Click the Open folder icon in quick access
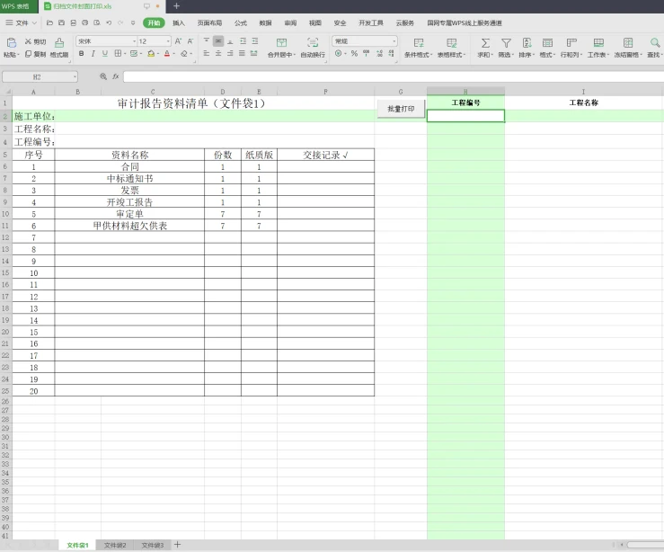 [x=49, y=22]
